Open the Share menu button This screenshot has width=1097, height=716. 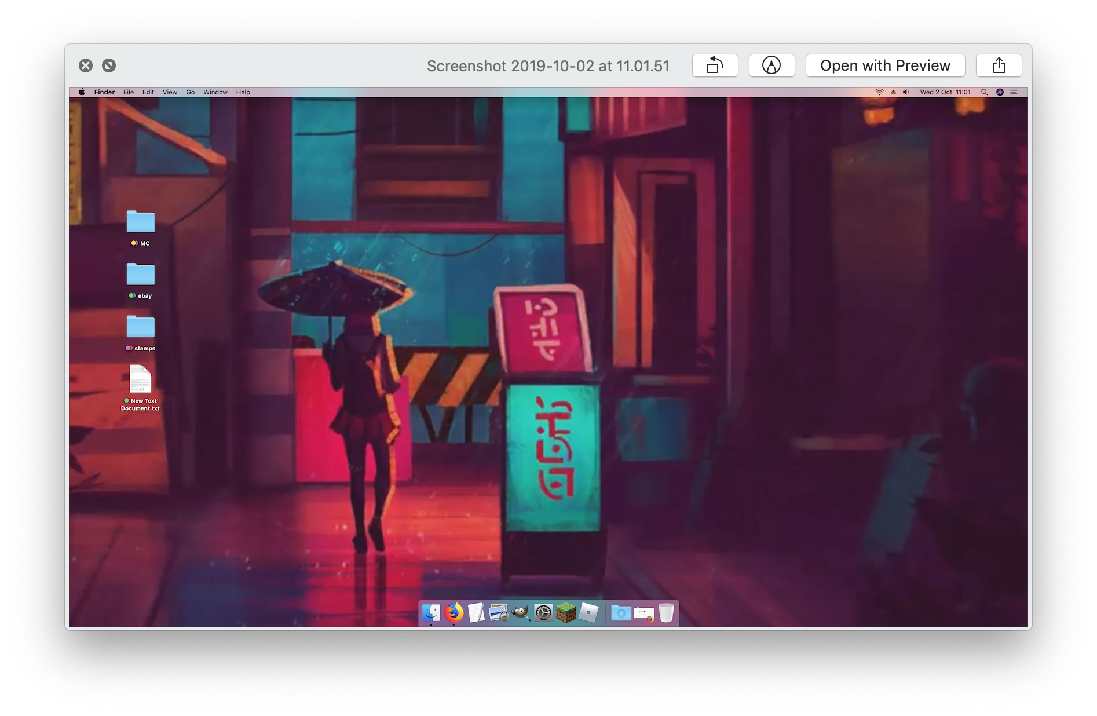[x=999, y=65]
